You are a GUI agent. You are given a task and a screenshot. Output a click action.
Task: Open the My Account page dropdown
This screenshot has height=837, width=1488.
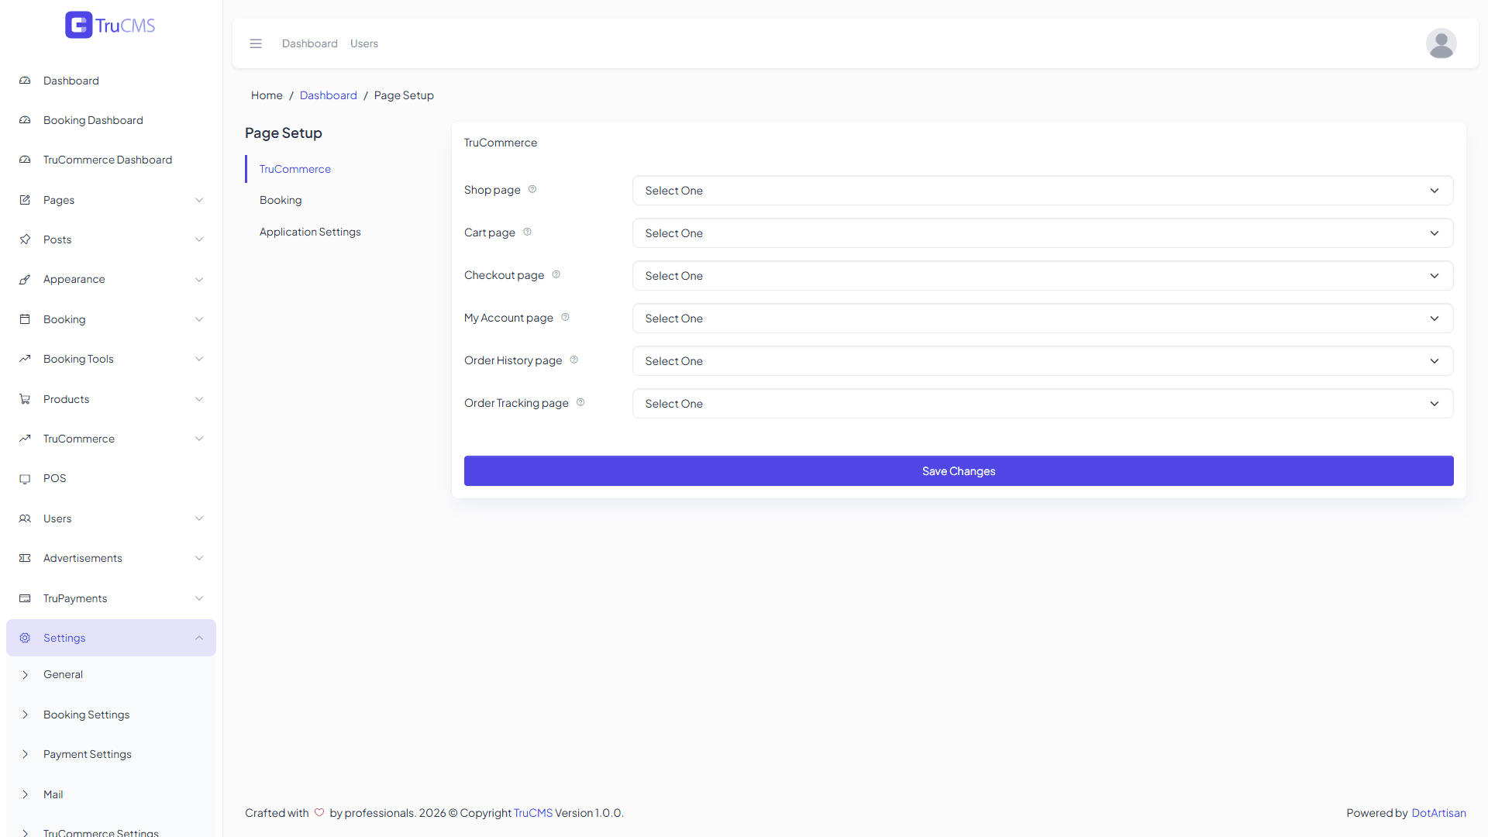tap(1042, 319)
